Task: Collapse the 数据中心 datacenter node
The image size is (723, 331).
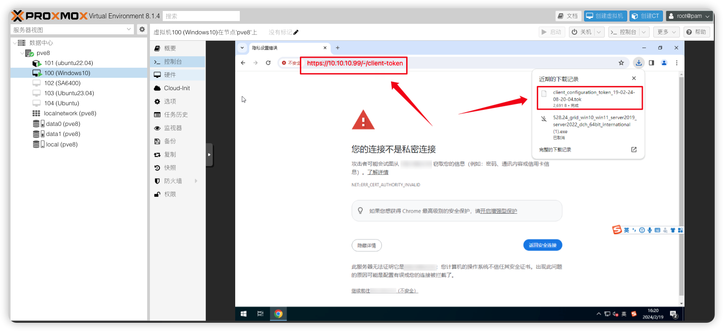Action: click(x=14, y=43)
